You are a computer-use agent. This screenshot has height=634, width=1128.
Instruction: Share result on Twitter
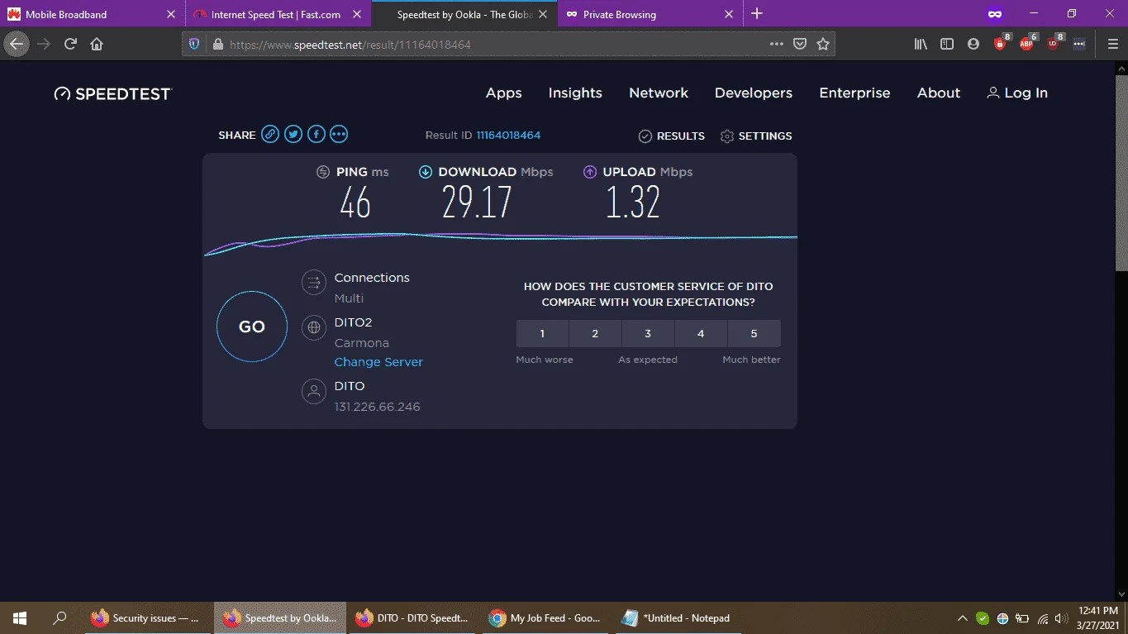(x=293, y=135)
